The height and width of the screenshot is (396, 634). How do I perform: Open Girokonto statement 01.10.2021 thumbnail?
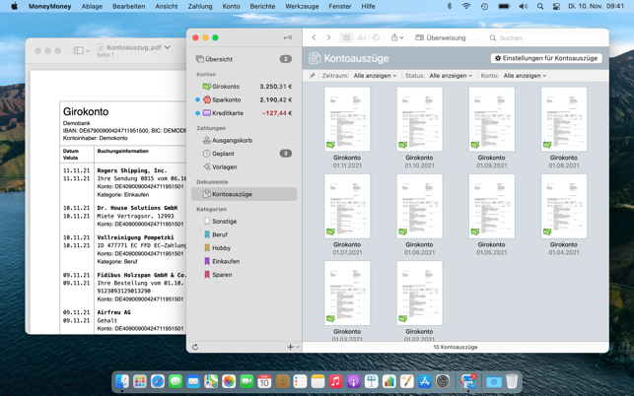click(419, 119)
